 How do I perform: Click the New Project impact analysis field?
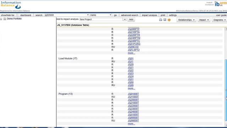tap(101, 19)
